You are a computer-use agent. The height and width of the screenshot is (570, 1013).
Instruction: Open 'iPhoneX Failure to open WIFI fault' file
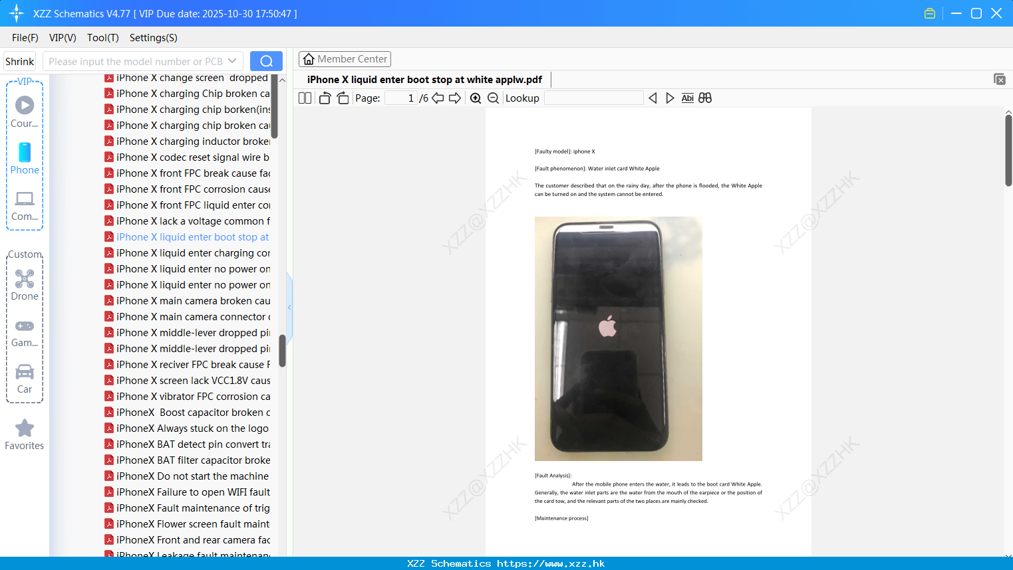[188, 492]
